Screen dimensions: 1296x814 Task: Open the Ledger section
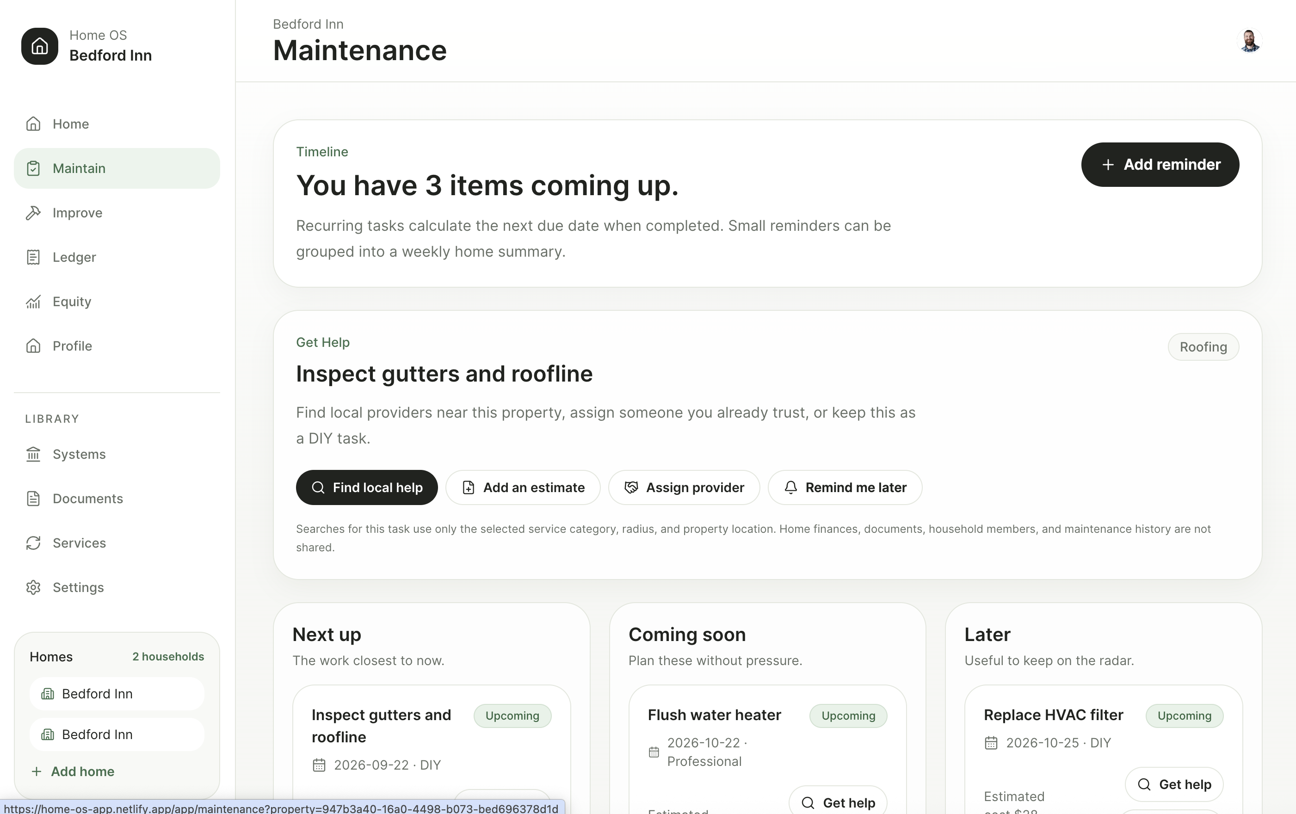117,257
